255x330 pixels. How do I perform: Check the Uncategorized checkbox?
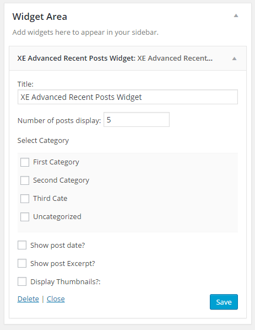pyautogui.click(x=25, y=217)
